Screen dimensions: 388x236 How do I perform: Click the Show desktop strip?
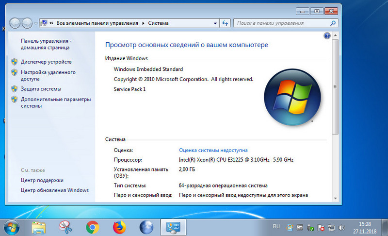[x=385, y=227]
